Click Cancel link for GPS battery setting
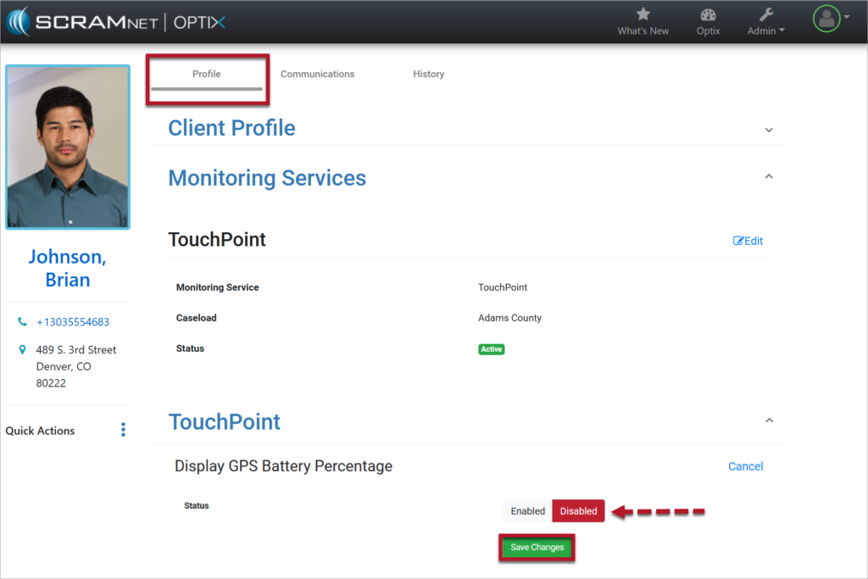This screenshot has width=868, height=579. 745,466
